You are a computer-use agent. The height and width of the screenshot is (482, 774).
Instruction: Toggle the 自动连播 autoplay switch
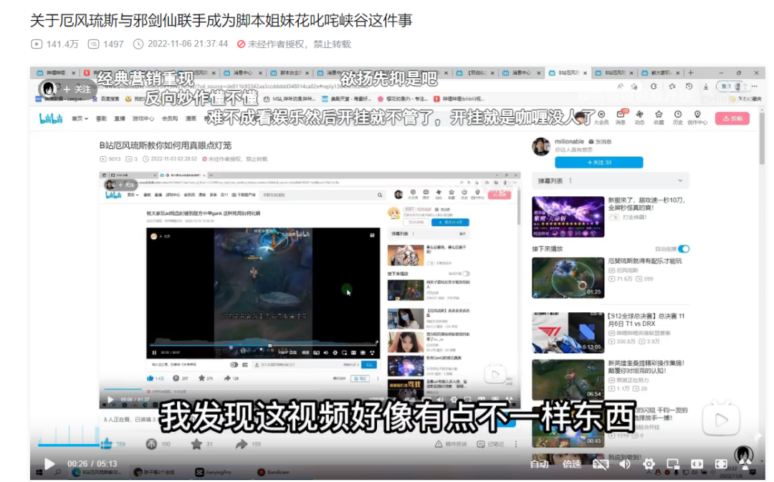click(x=684, y=249)
